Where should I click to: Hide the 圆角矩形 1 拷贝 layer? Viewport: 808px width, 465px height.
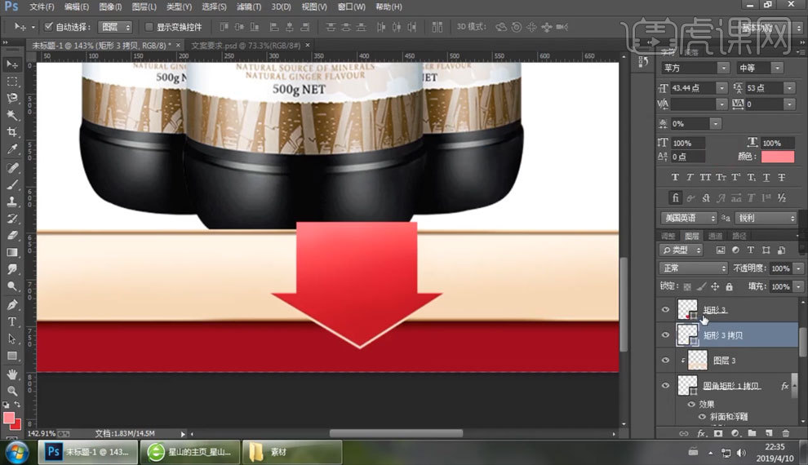(x=665, y=385)
